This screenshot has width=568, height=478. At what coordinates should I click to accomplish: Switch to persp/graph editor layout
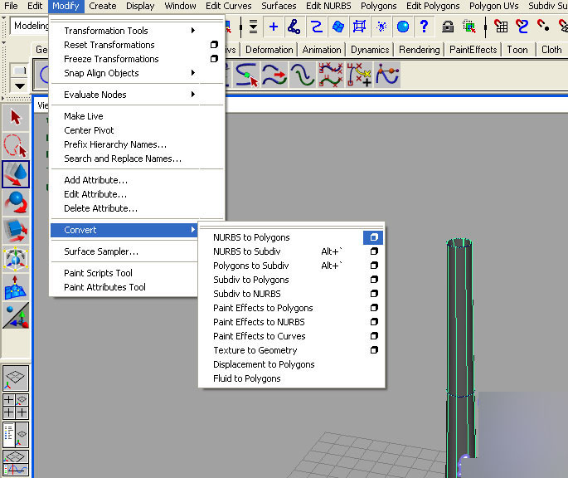point(16,463)
